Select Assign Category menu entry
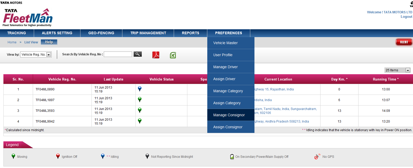The image size is (413, 168). [x=231, y=103]
